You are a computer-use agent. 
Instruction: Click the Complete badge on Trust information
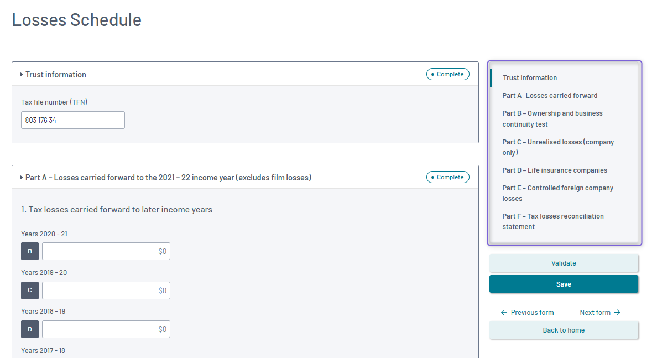tap(447, 74)
